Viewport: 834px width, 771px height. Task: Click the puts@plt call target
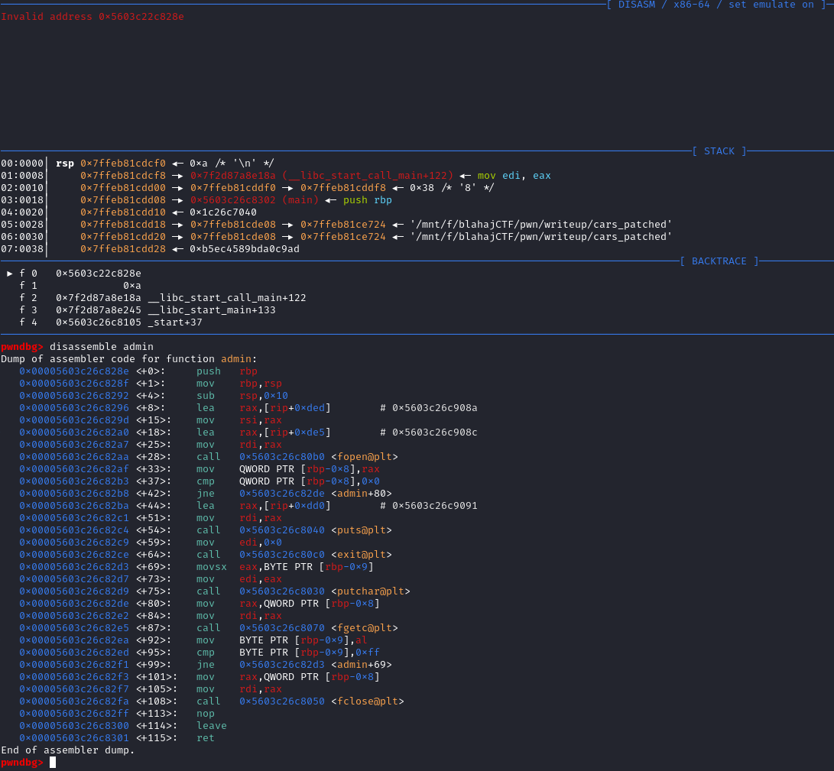(x=361, y=530)
